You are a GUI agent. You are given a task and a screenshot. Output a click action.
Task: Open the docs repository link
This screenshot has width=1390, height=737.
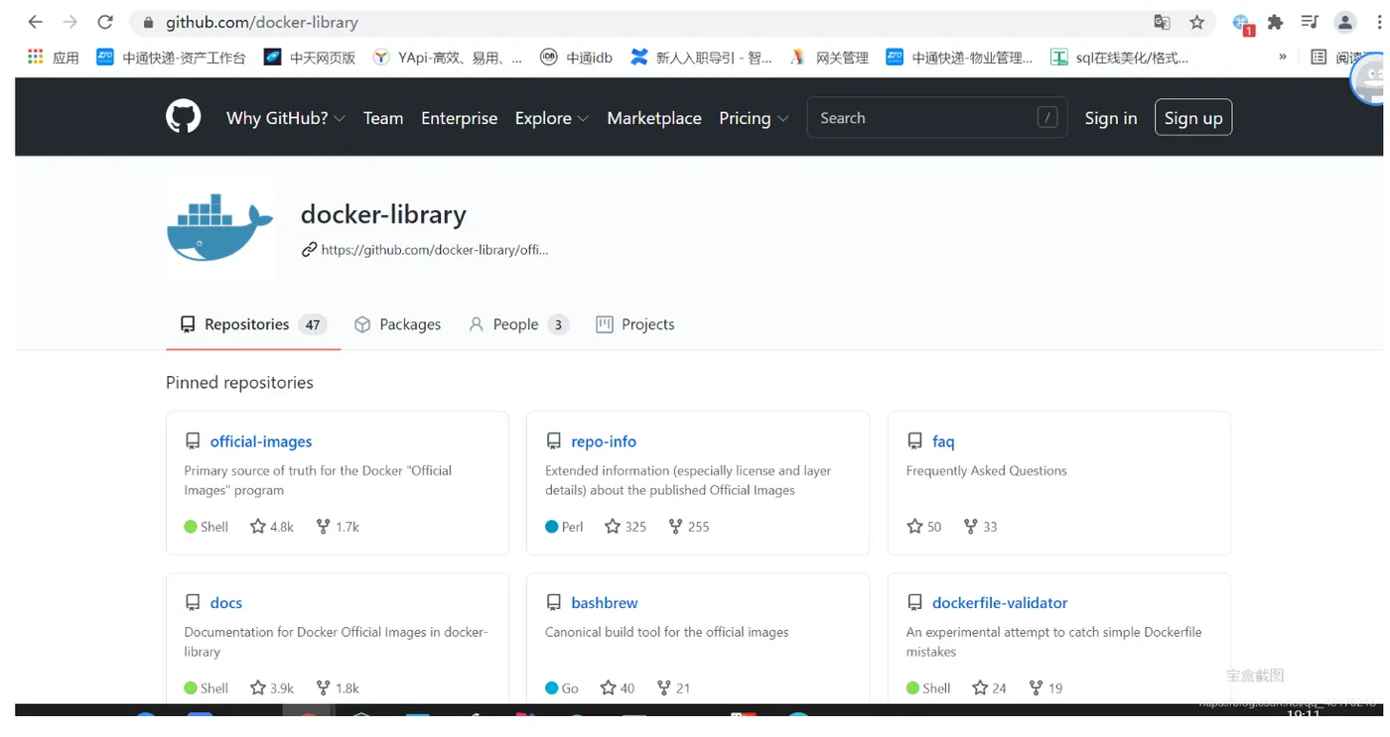pos(226,603)
